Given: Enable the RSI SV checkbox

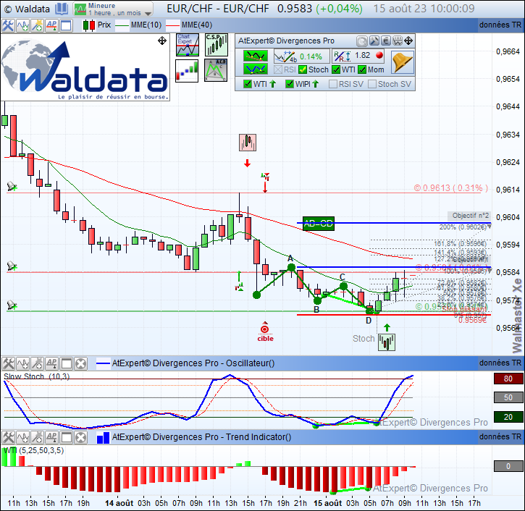Looking at the screenshot, I should click(x=333, y=84).
